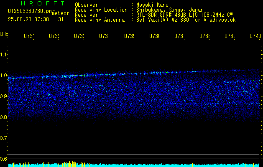Select observer name Masaki Kano
This screenshot has width=263, height=167.
pos(152,5)
